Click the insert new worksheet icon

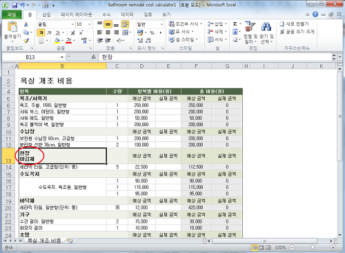(70, 241)
